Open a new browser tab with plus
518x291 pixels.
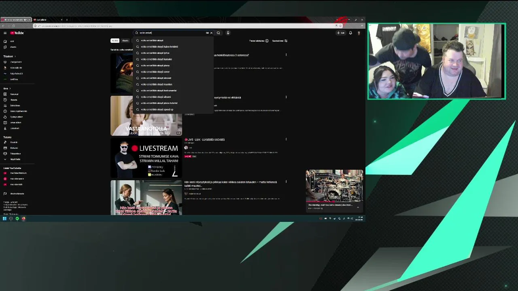(x=67, y=19)
